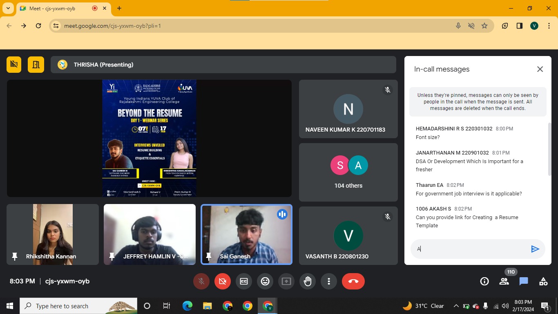Show the people list with count 110
This screenshot has width=558, height=314.
504,281
